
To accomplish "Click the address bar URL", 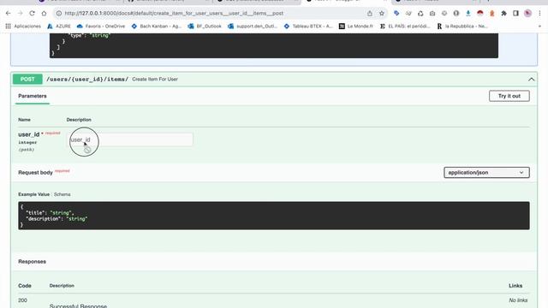I will pyautogui.click(x=174, y=14).
